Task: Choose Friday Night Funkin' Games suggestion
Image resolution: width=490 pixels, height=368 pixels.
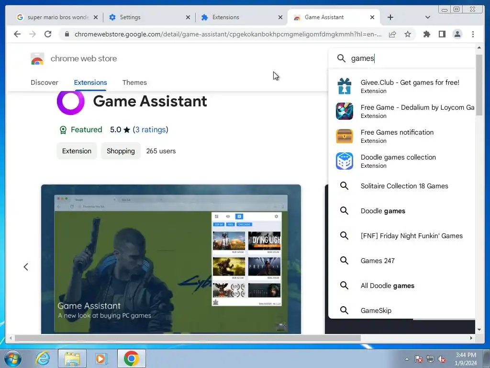Action: pyautogui.click(x=401, y=236)
